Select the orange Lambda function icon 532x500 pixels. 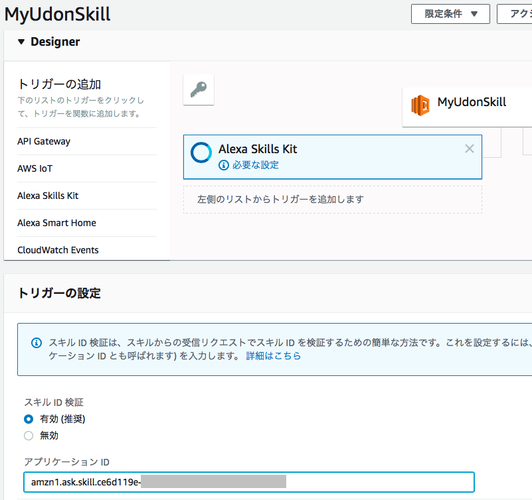click(420, 105)
